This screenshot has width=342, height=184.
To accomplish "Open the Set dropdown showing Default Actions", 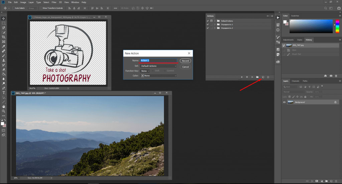I will (158, 66).
